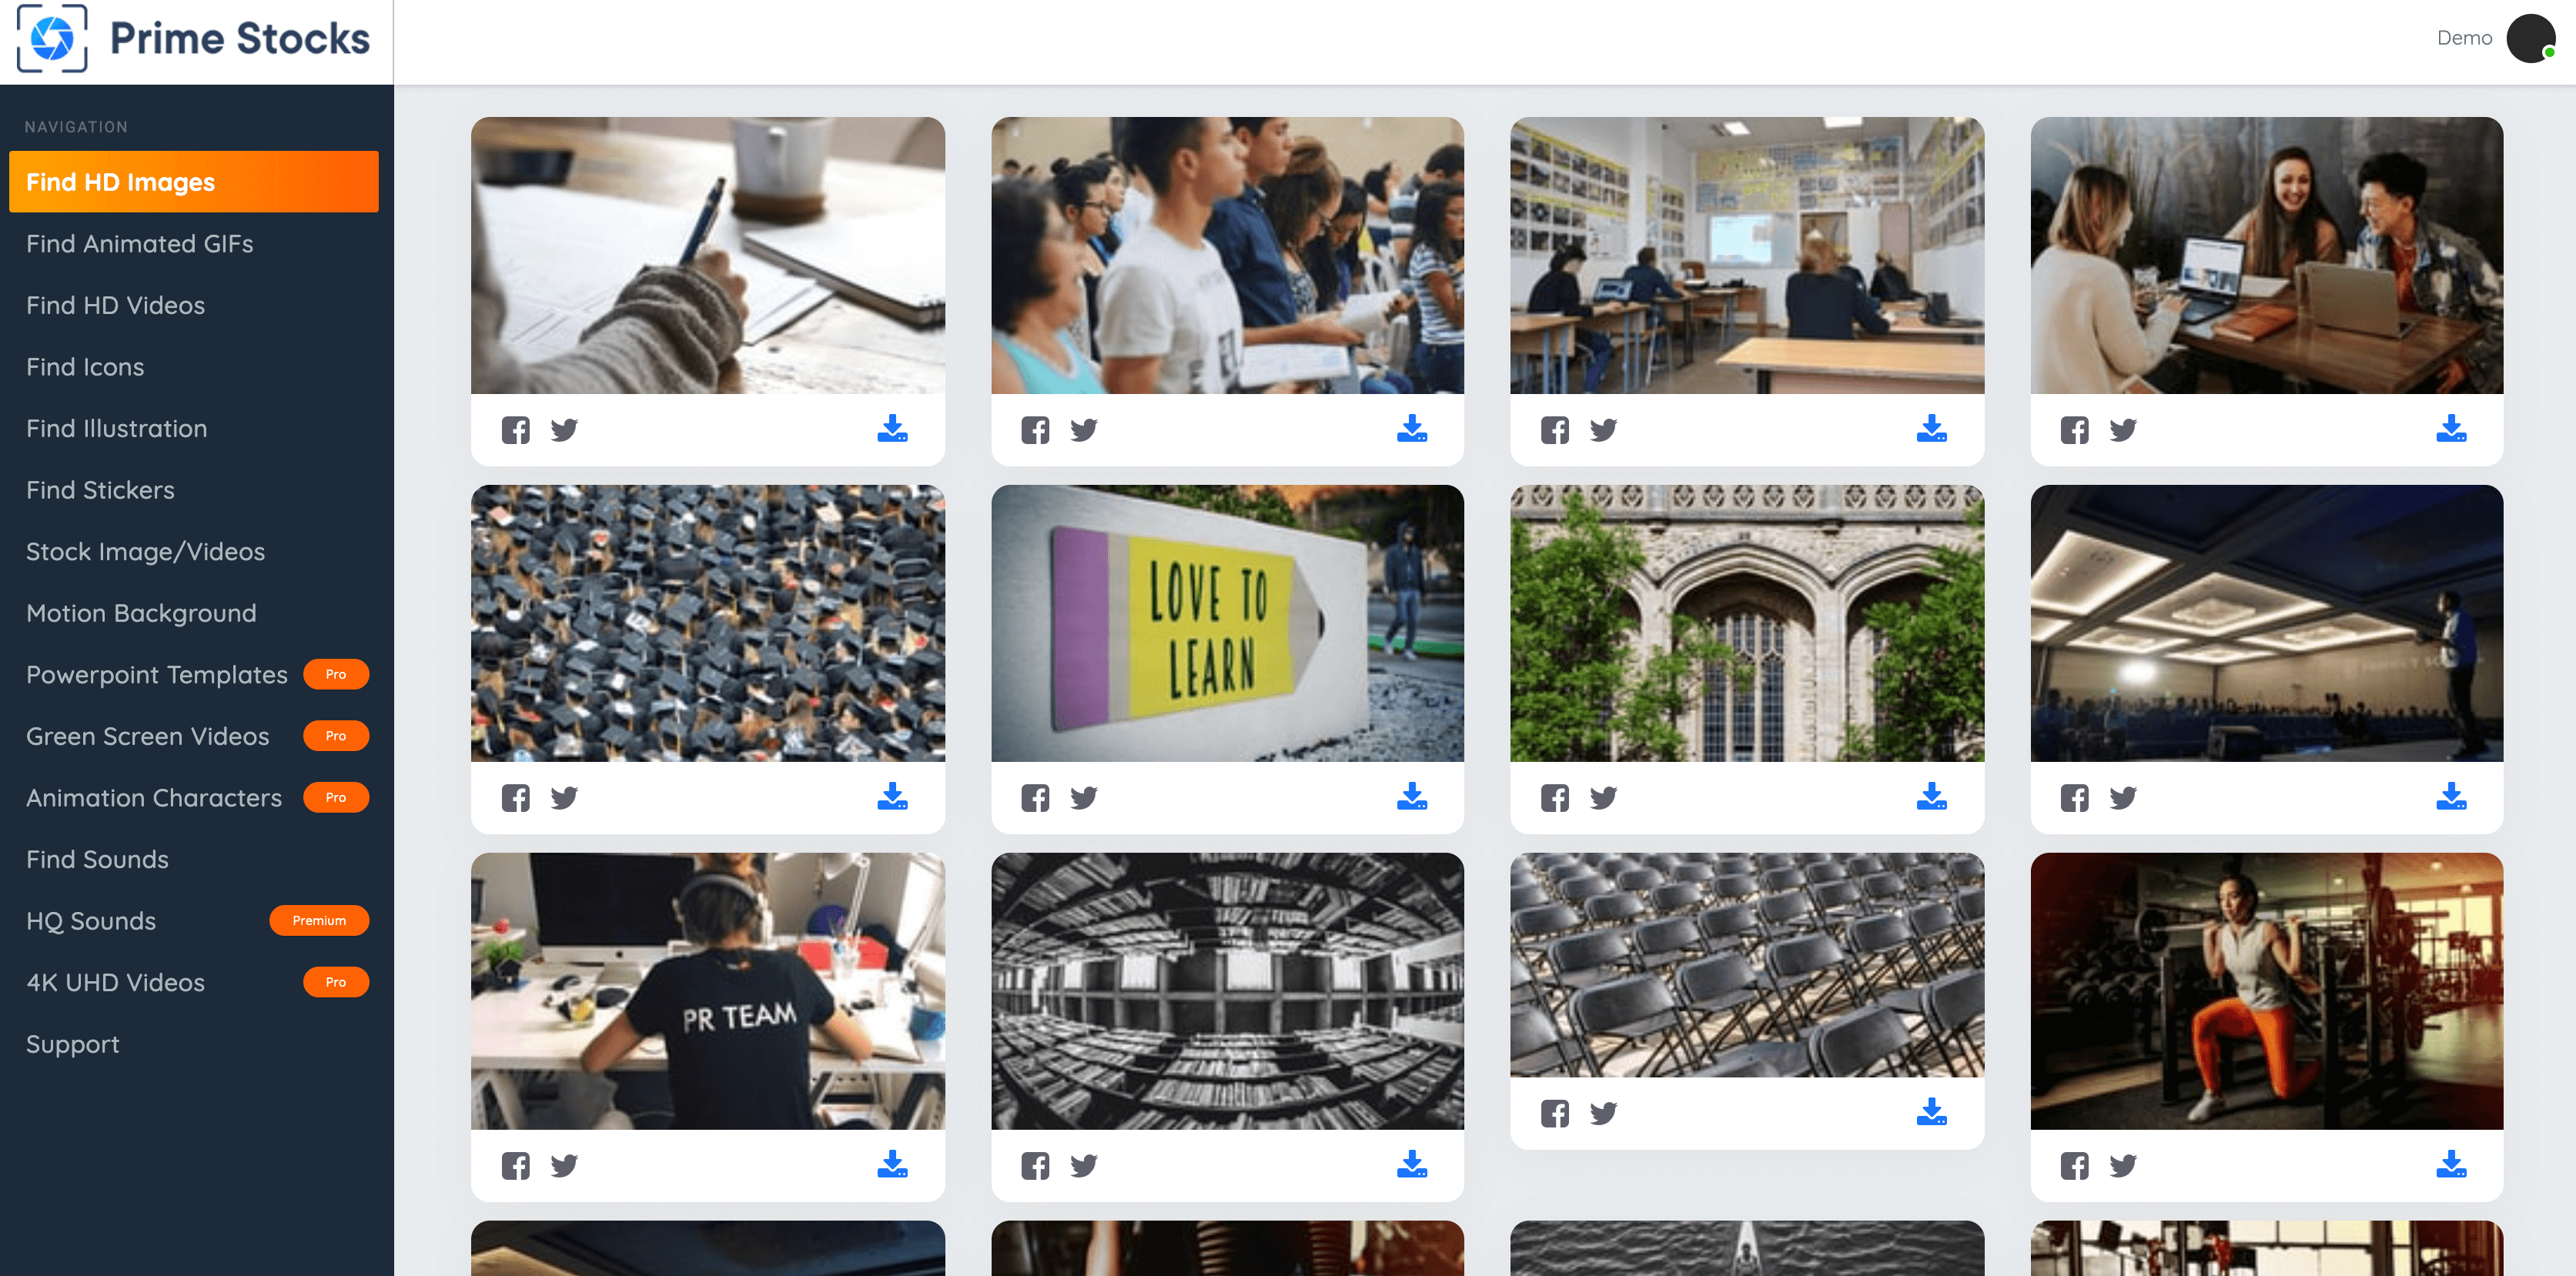Viewport: 2576px width, 1276px height.
Task: Click the circular dark amphitheater thumbnail
Action: (x=1227, y=990)
